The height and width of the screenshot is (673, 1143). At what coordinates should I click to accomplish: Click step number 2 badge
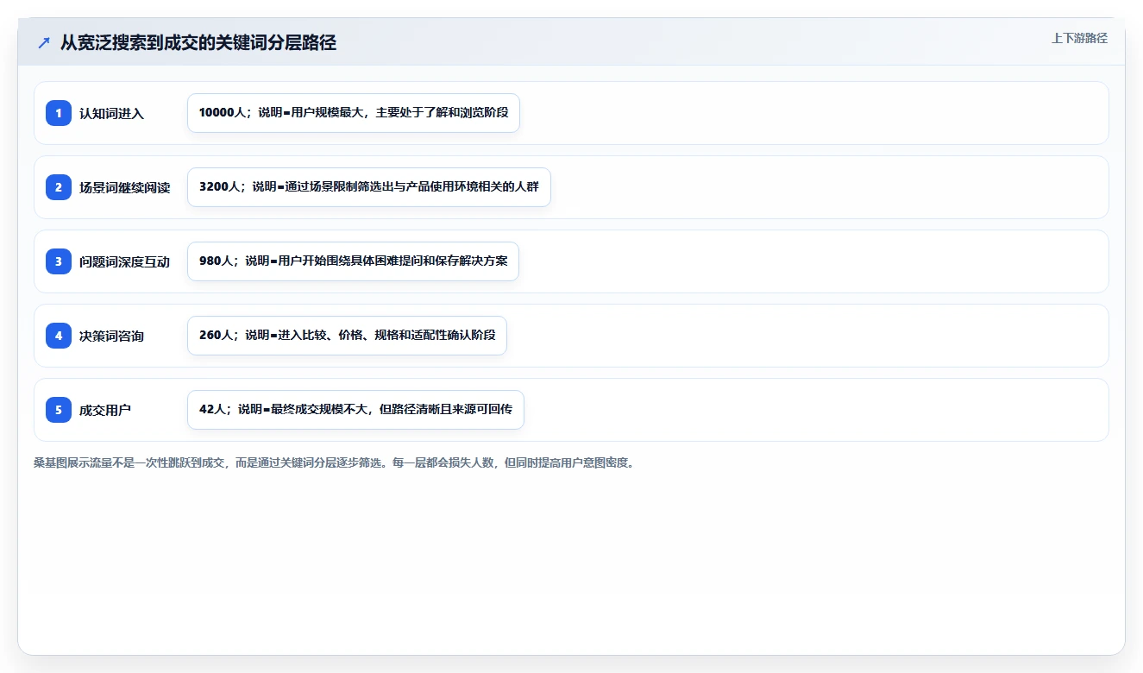click(59, 187)
